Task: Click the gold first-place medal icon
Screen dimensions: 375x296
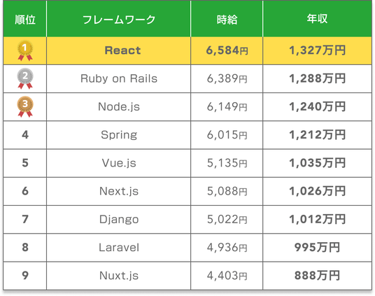Action: [25, 50]
